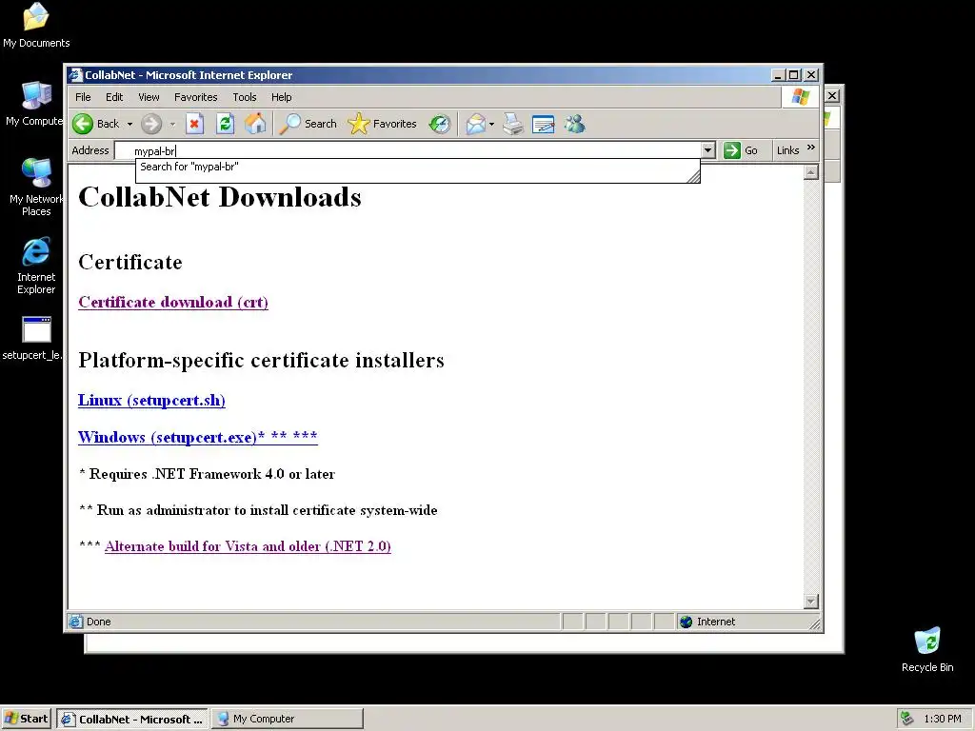Open the Linux (setupcert.sh) link
This screenshot has width=975, height=731.
coord(151,401)
